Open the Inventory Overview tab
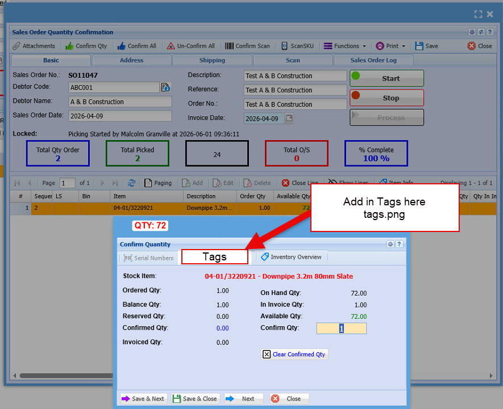 click(x=291, y=257)
